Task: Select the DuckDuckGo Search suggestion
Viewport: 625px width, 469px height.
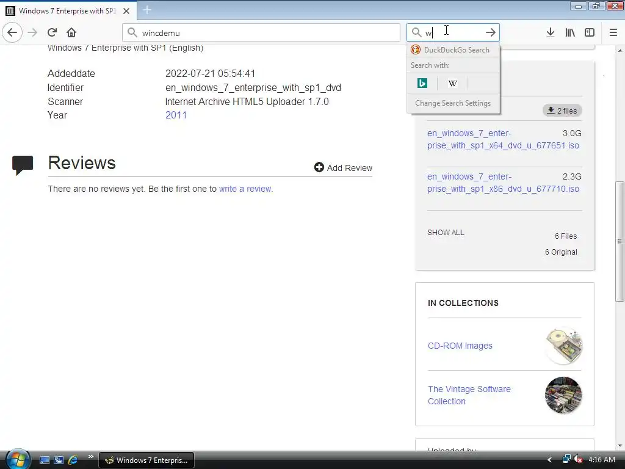Action: 453,50
